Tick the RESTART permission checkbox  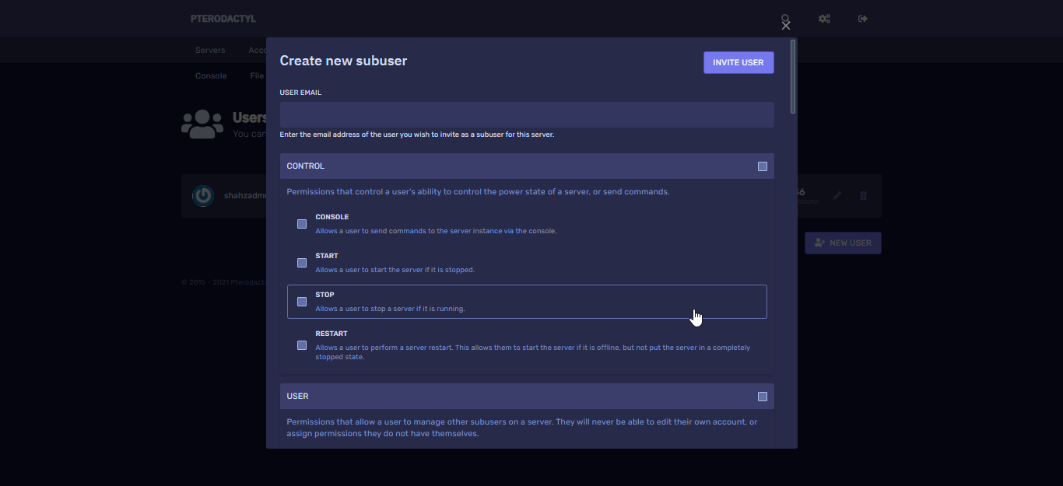(x=302, y=345)
